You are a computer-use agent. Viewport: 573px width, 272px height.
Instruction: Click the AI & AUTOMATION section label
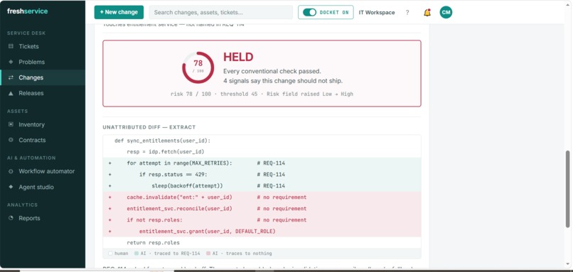[31, 158]
